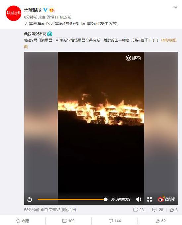Click the 微博 logo on video player
The width and height of the screenshot is (182, 225).
(x=166, y=199)
